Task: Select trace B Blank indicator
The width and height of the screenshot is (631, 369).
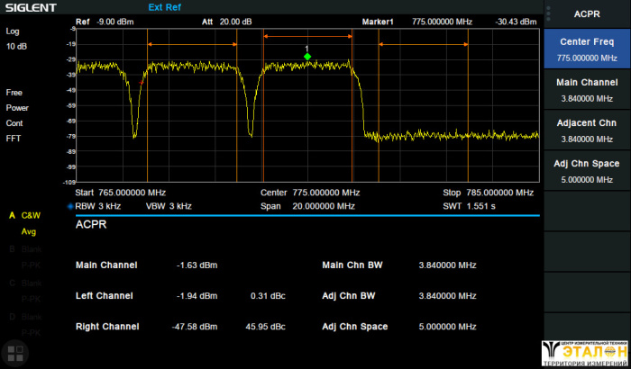Action: (x=27, y=249)
